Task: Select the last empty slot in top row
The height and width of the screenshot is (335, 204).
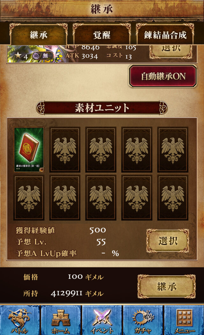Action: point(173,150)
